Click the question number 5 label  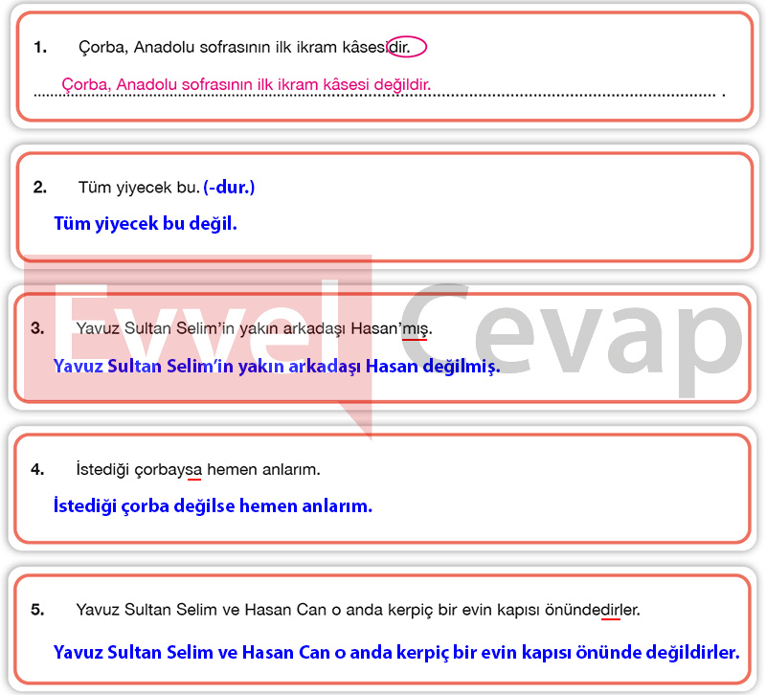coord(37,609)
